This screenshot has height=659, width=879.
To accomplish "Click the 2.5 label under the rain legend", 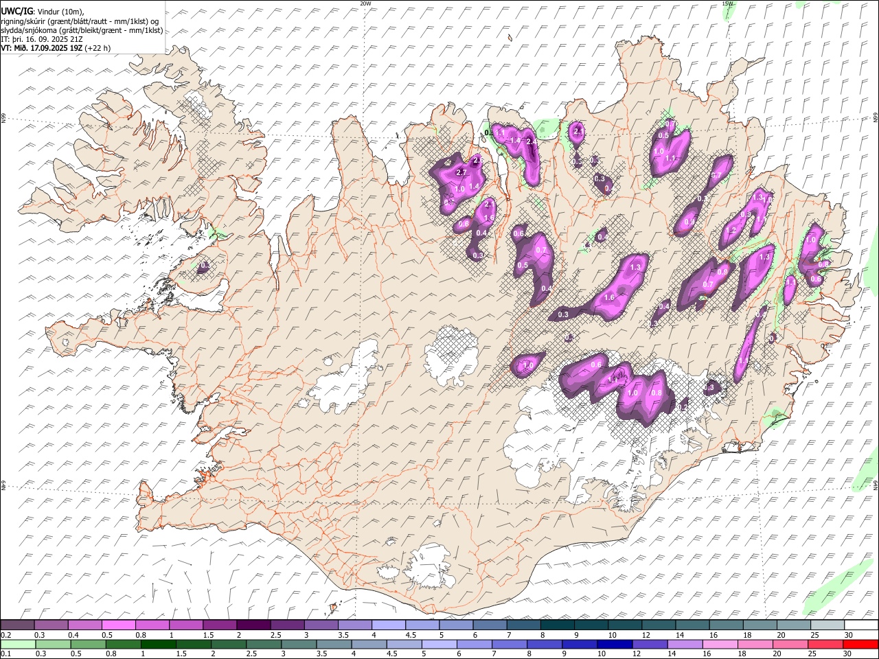I will (251, 654).
